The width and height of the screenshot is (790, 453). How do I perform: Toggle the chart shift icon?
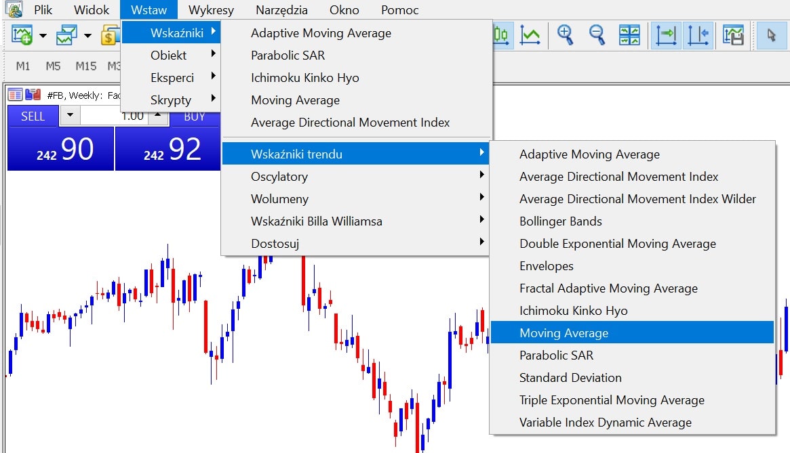698,36
